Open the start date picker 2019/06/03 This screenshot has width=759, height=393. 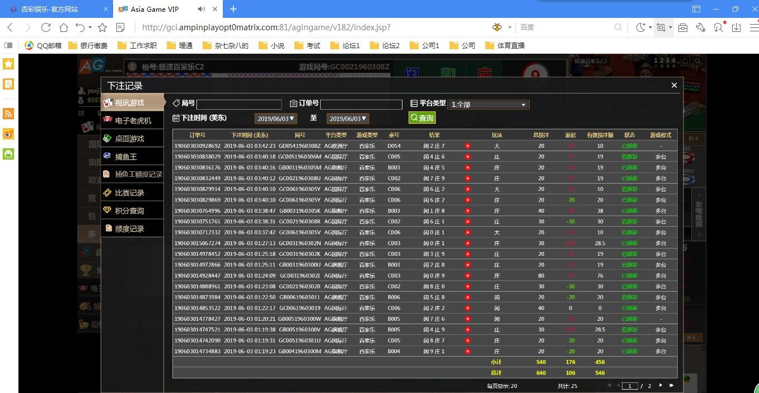[x=275, y=119]
